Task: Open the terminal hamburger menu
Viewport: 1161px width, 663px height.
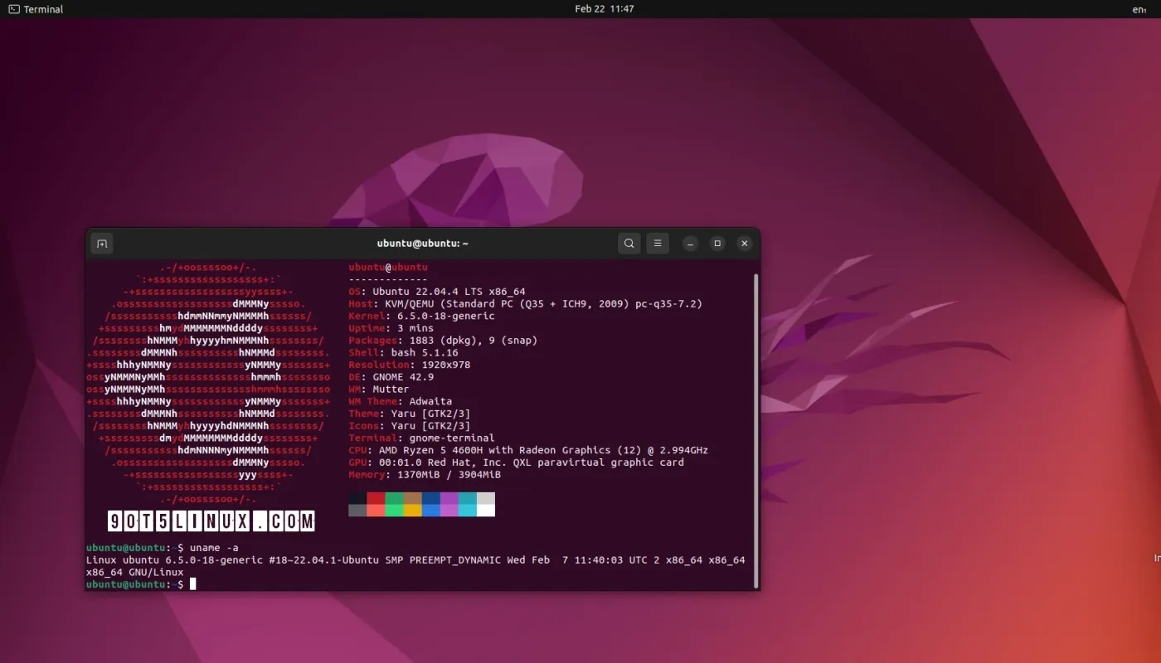Action: click(x=658, y=243)
